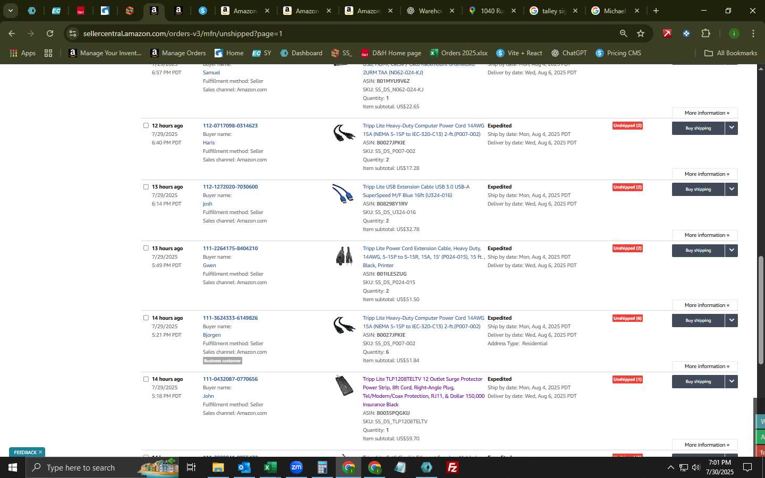Open the zoom magnifier icon in address bar
The image size is (765, 478).
[623, 33]
